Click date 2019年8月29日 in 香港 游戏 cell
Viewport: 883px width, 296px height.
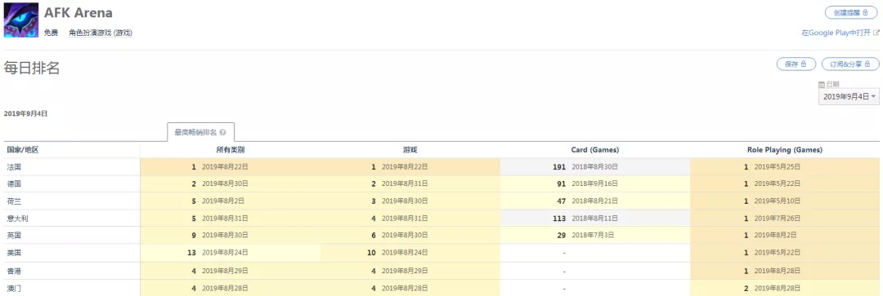coord(405,272)
